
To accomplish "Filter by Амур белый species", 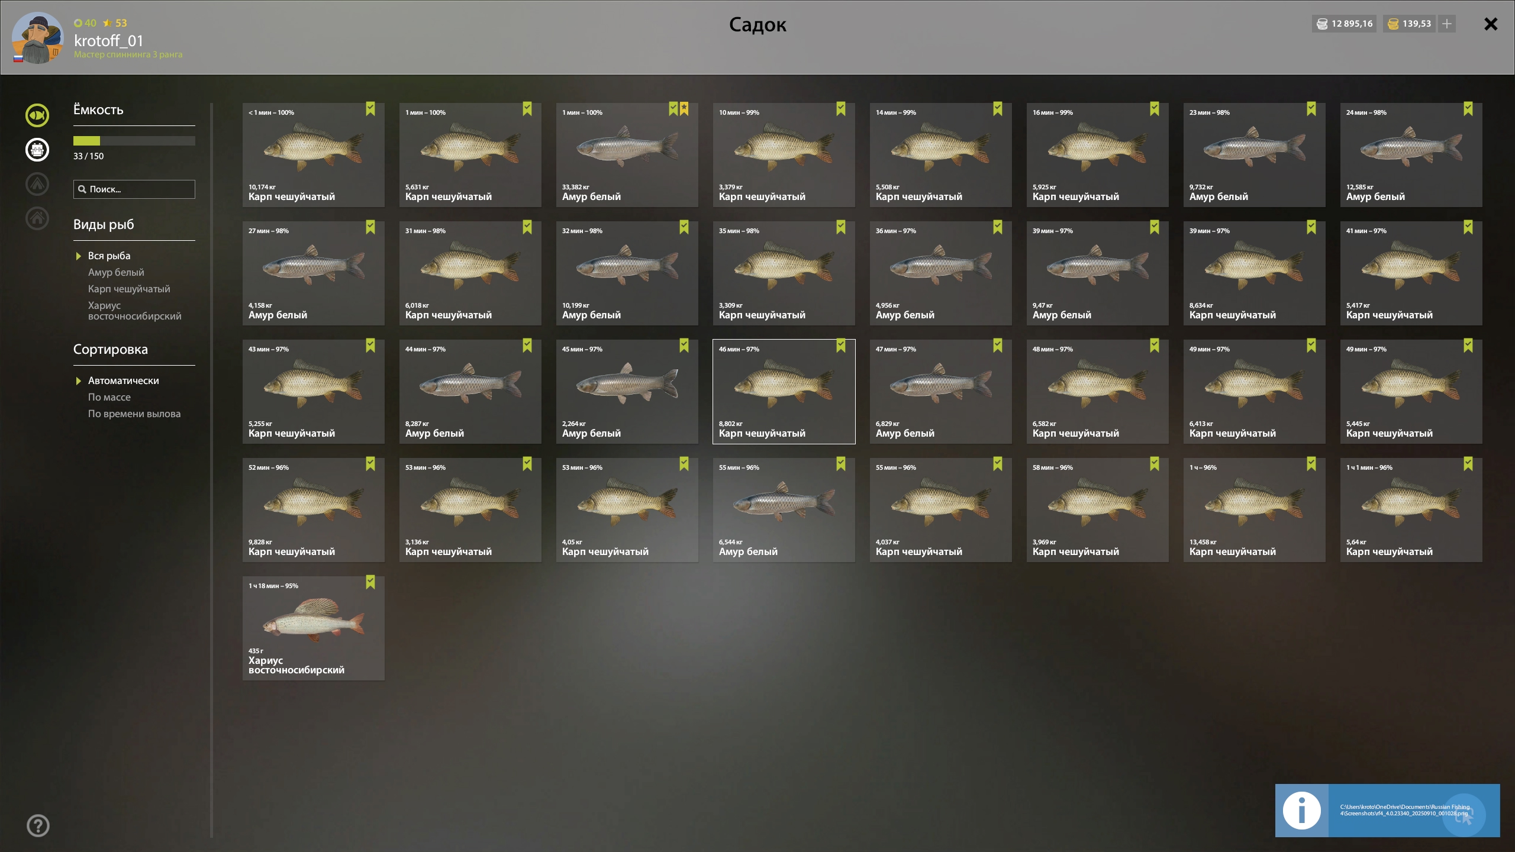I will (x=116, y=272).
